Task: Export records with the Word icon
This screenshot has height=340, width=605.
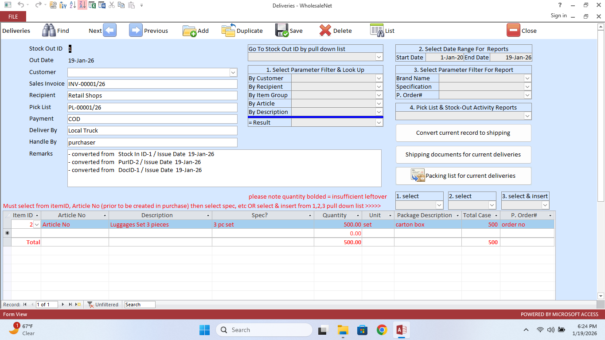Action: (101, 5)
